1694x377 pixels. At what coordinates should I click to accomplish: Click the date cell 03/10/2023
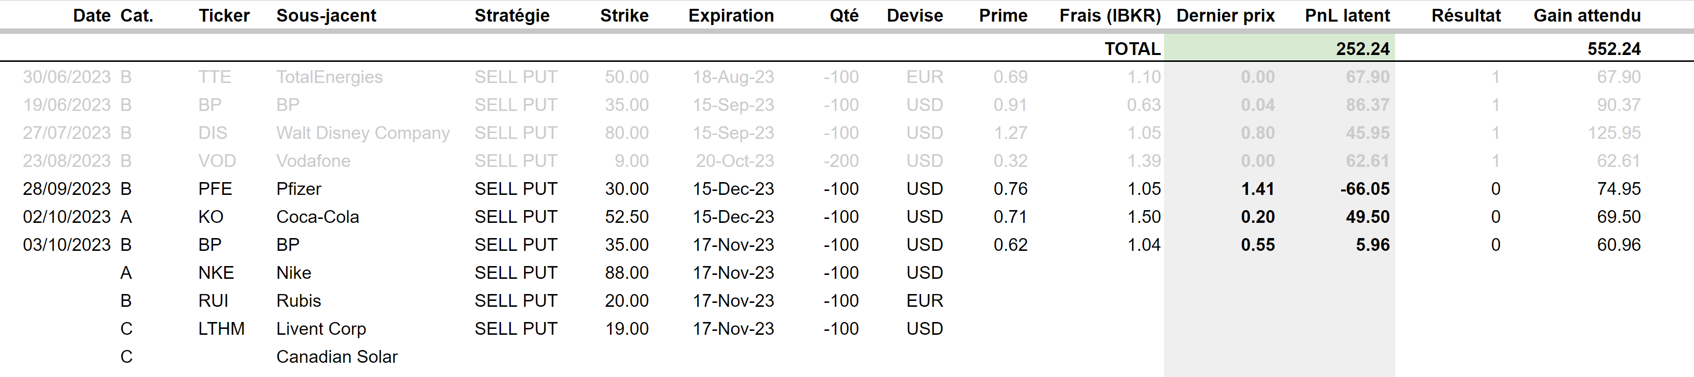(66, 245)
